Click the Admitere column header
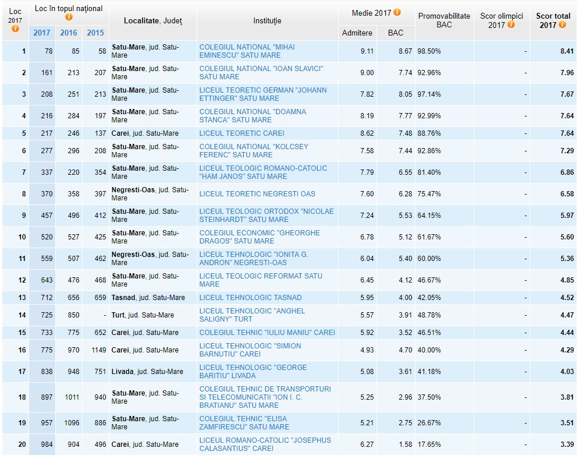This screenshot has height=462, width=583. (357, 33)
